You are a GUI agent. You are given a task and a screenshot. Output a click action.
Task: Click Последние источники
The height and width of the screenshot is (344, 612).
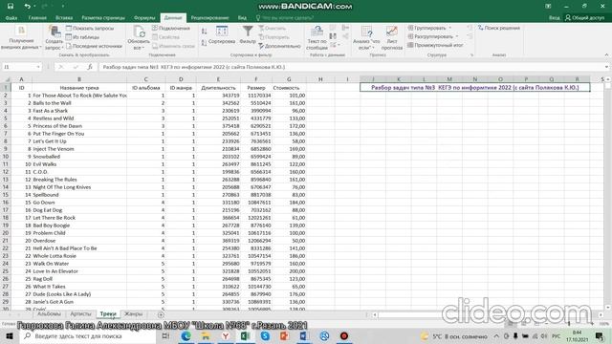tap(94, 46)
